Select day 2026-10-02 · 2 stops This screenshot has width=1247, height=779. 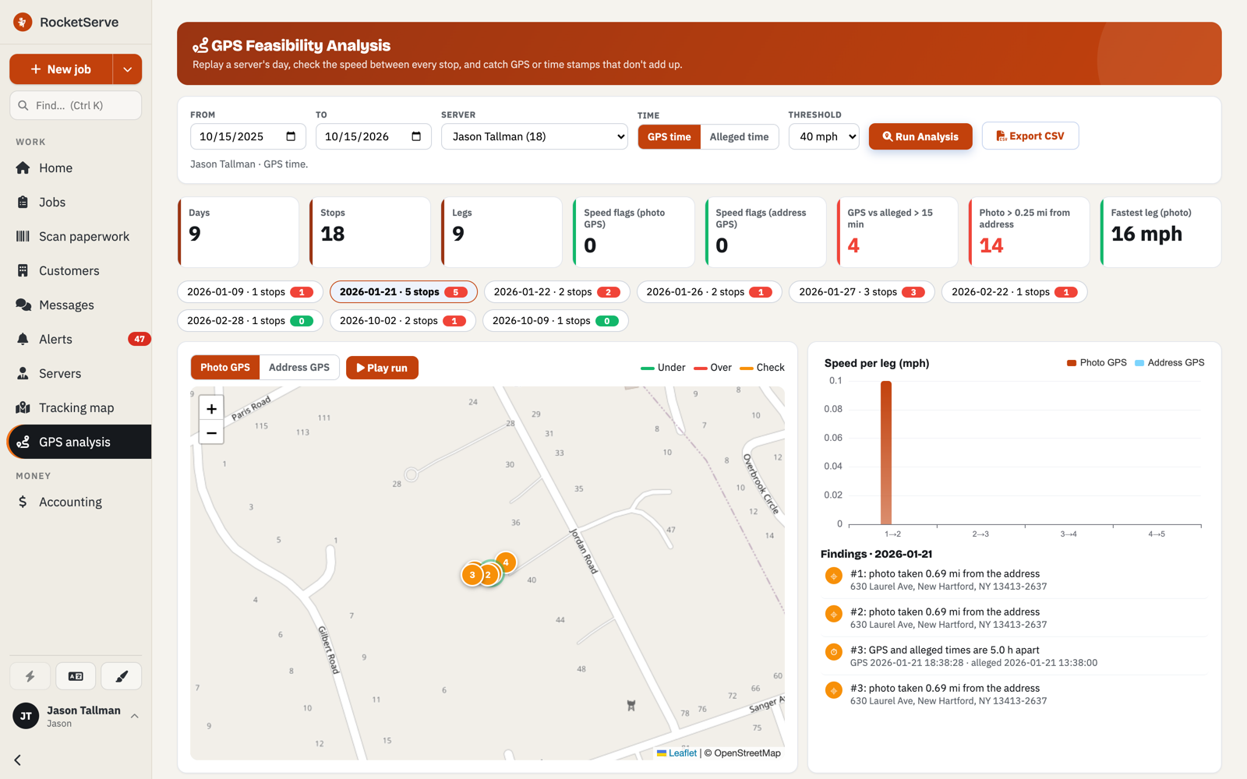(x=403, y=321)
